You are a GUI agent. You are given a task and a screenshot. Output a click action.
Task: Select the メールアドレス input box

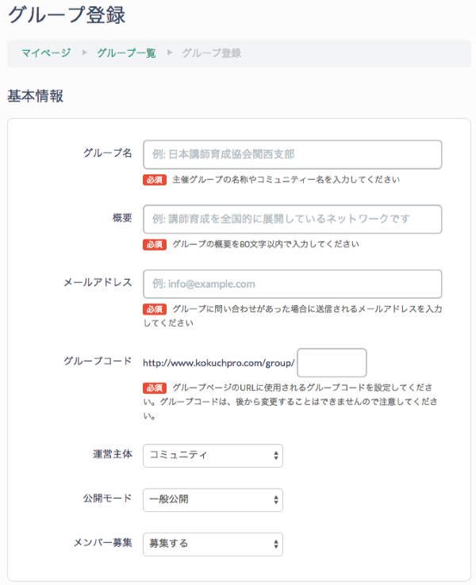(292, 284)
